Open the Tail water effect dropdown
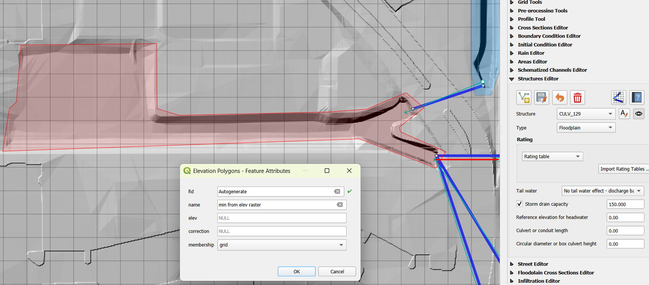Viewport: 649px width, 285px height. pos(603,191)
